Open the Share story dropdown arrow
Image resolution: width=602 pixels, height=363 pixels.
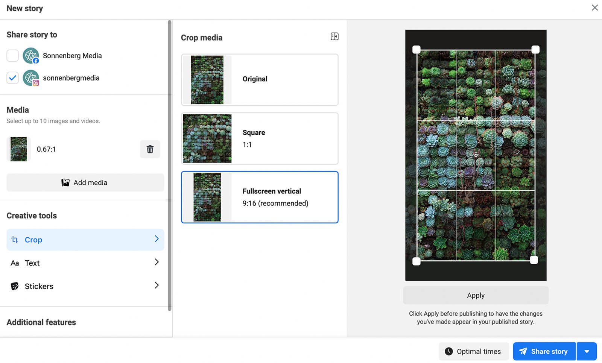point(587,351)
